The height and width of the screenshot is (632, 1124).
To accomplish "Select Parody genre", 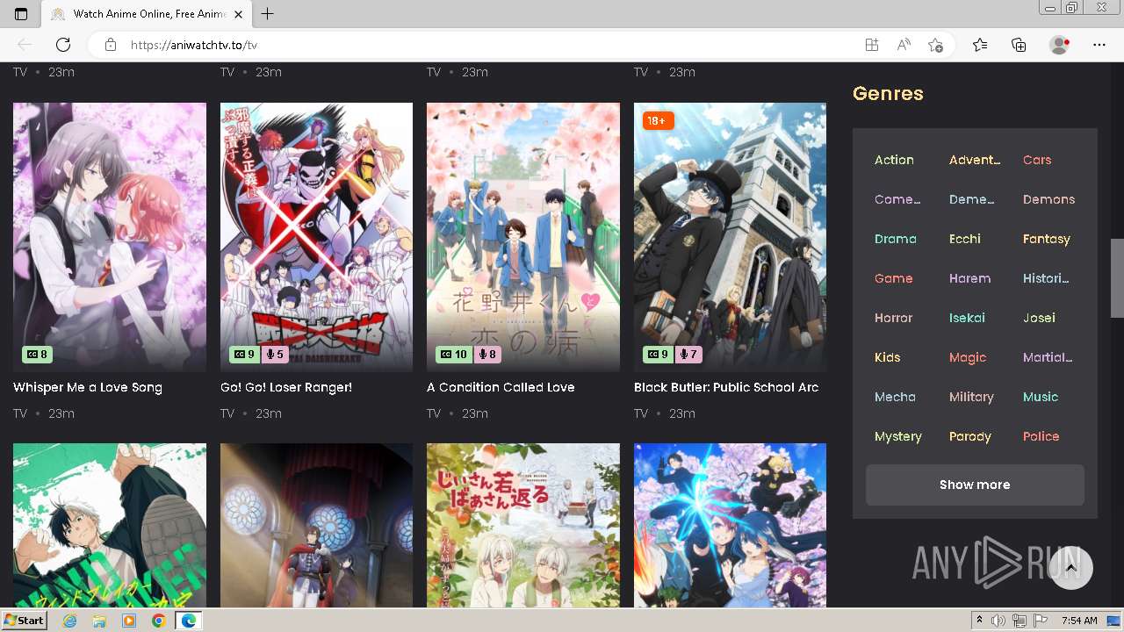I will 970,436.
